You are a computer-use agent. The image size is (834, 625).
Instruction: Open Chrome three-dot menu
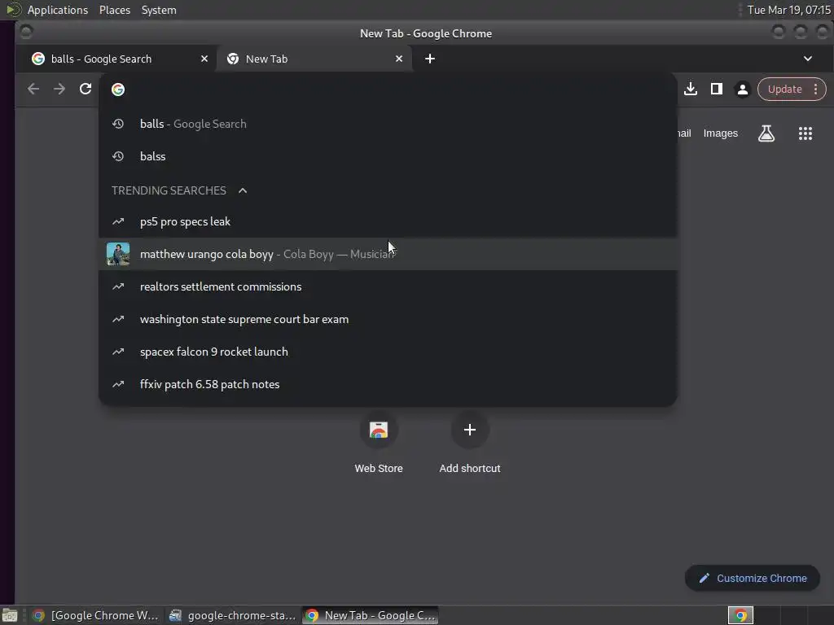pos(815,90)
